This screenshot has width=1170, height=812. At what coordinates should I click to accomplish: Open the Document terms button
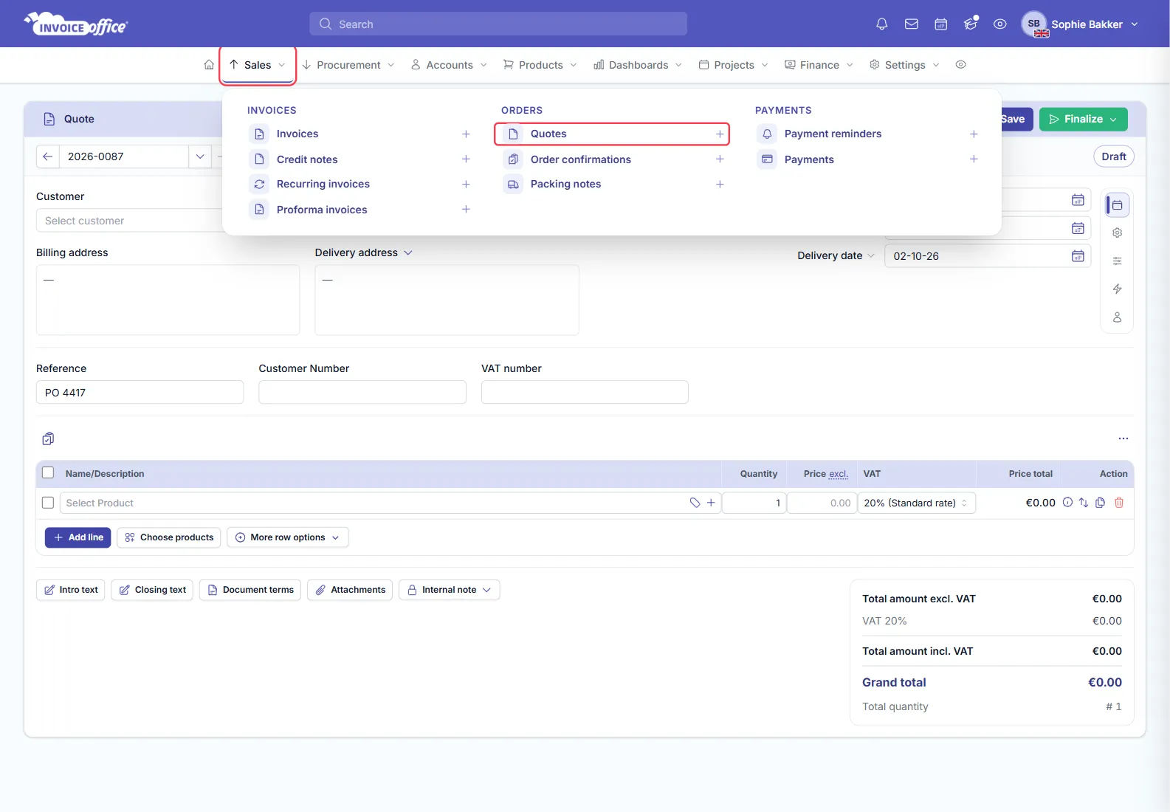pos(250,590)
